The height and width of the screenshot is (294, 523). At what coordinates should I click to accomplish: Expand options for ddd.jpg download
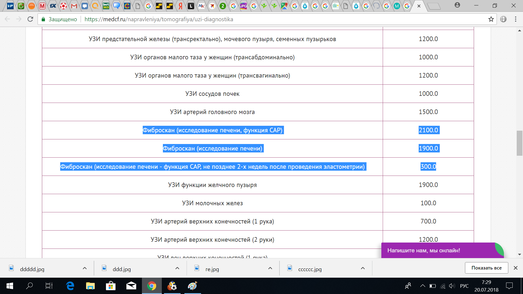(x=177, y=268)
